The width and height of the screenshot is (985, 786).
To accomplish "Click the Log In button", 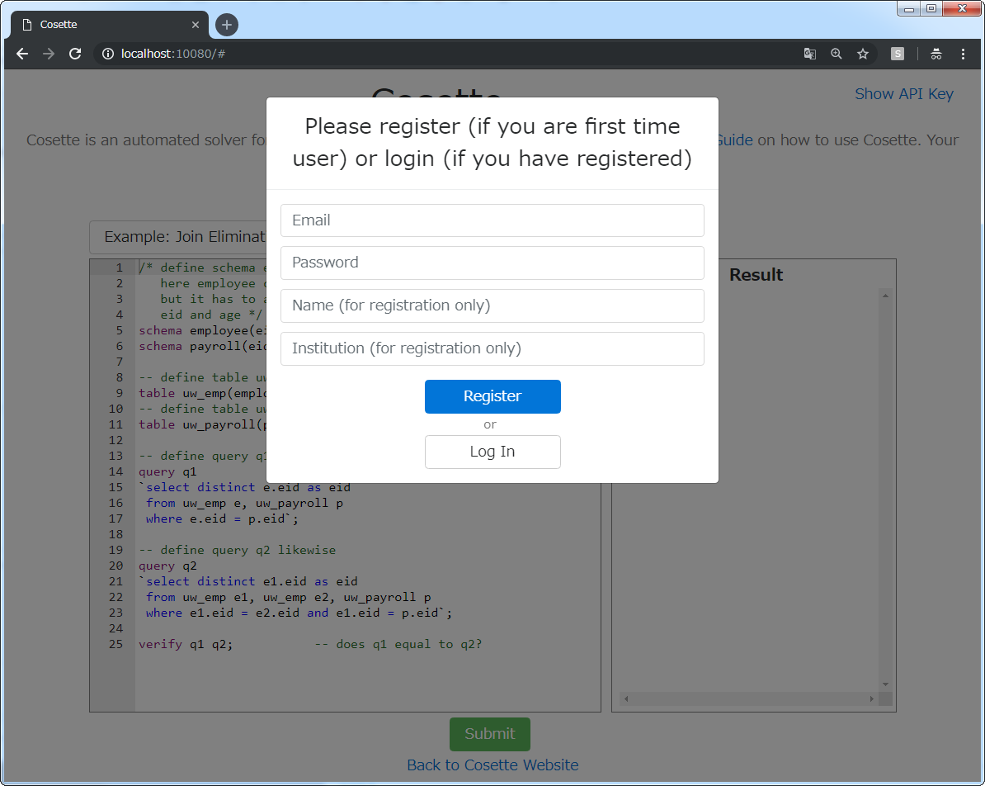I will pos(492,452).
